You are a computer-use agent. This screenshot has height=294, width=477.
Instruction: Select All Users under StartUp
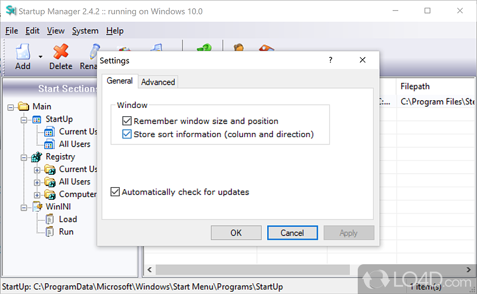pos(75,144)
